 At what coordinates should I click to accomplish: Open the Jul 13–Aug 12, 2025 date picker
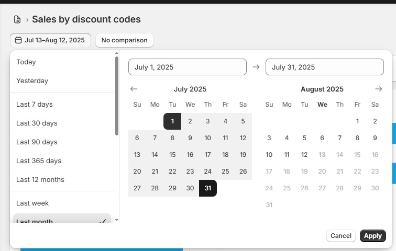click(x=50, y=40)
